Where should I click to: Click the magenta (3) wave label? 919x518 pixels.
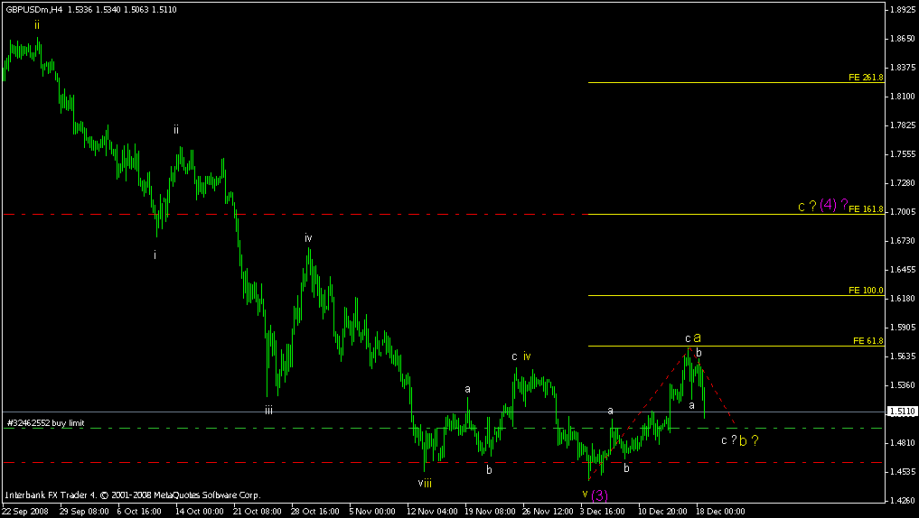point(599,495)
